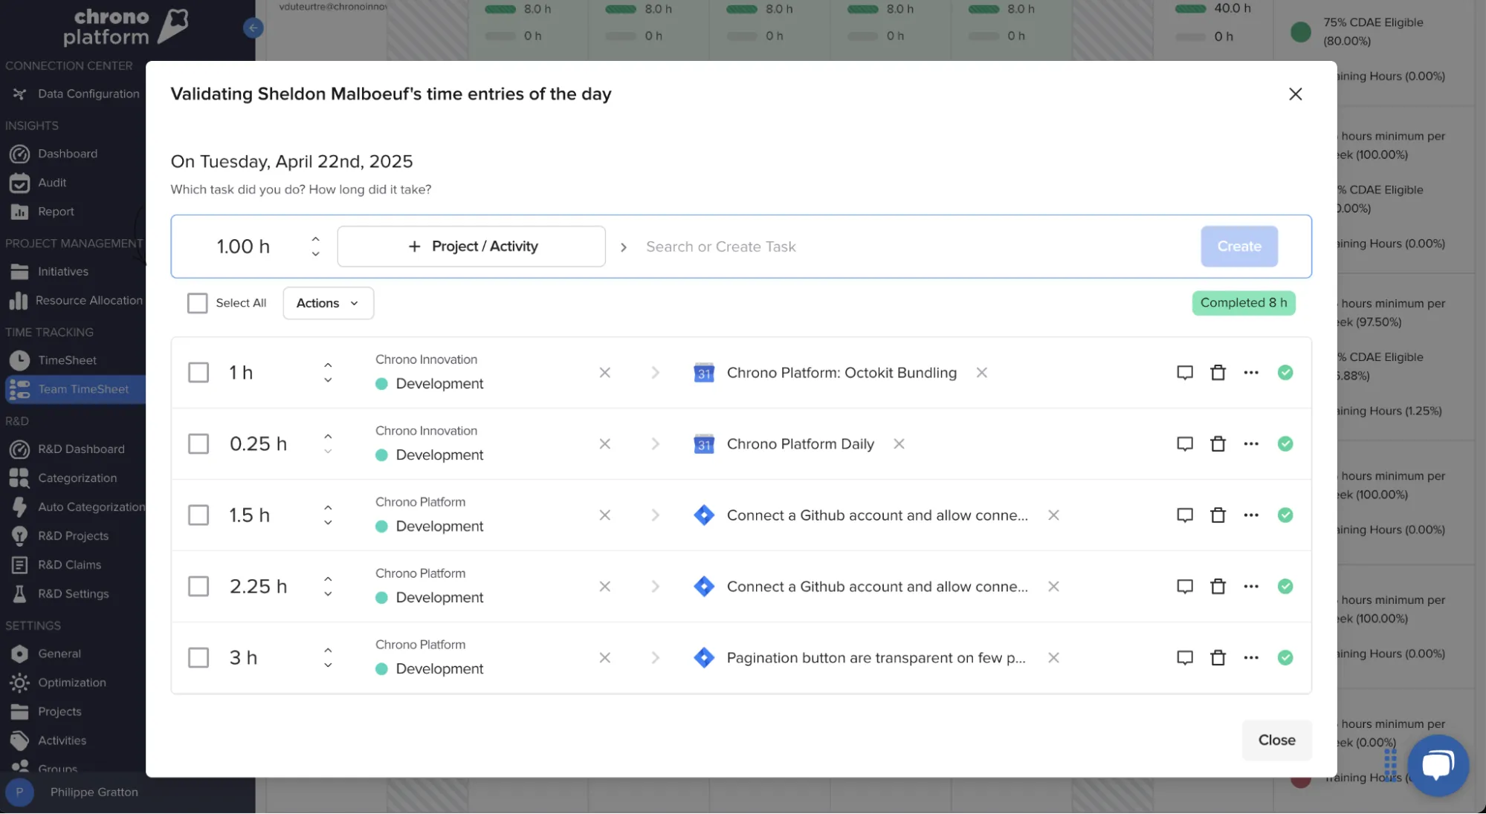Click the green completed status on the 3 h row
The height and width of the screenshot is (814, 1486).
tap(1285, 657)
